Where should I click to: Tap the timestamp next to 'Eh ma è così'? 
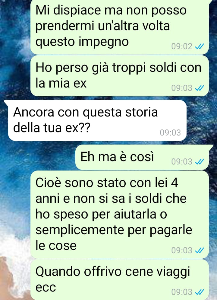pos(182,162)
